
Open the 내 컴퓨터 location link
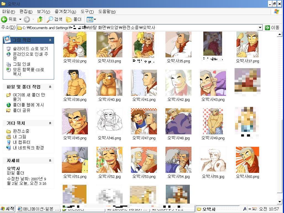tap(22, 142)
